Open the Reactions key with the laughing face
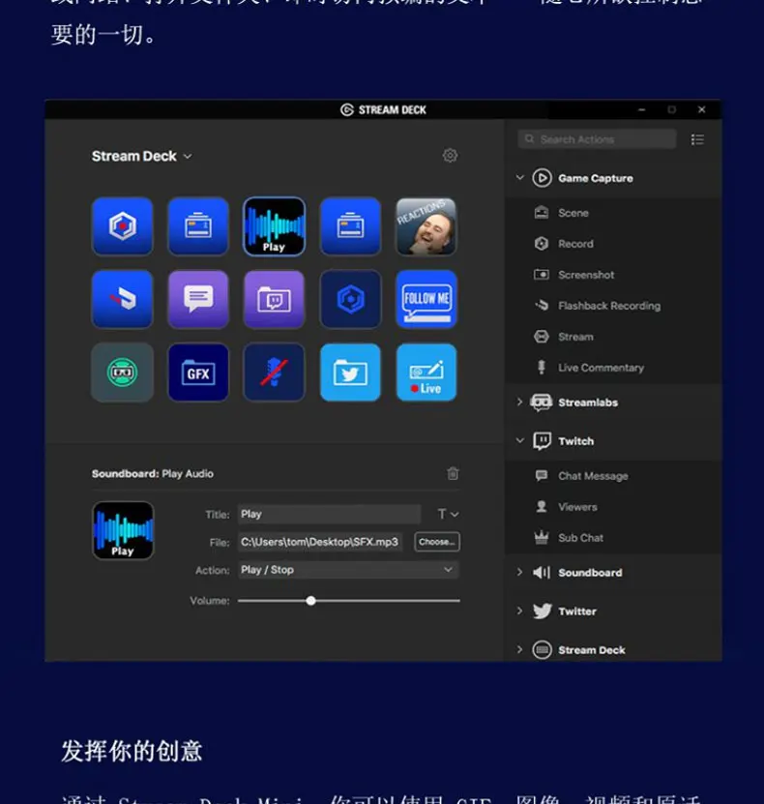This screenshot has width=764, height=804. (x=426, y=226)
